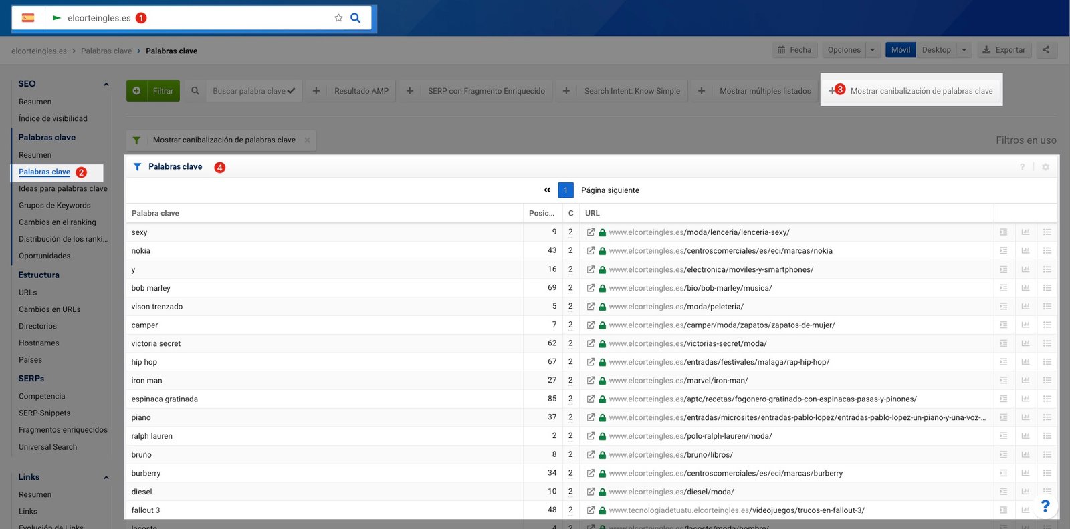Open SERP list icon for the vison trenzado row

pyautogui.click(x=1047, y=307)
